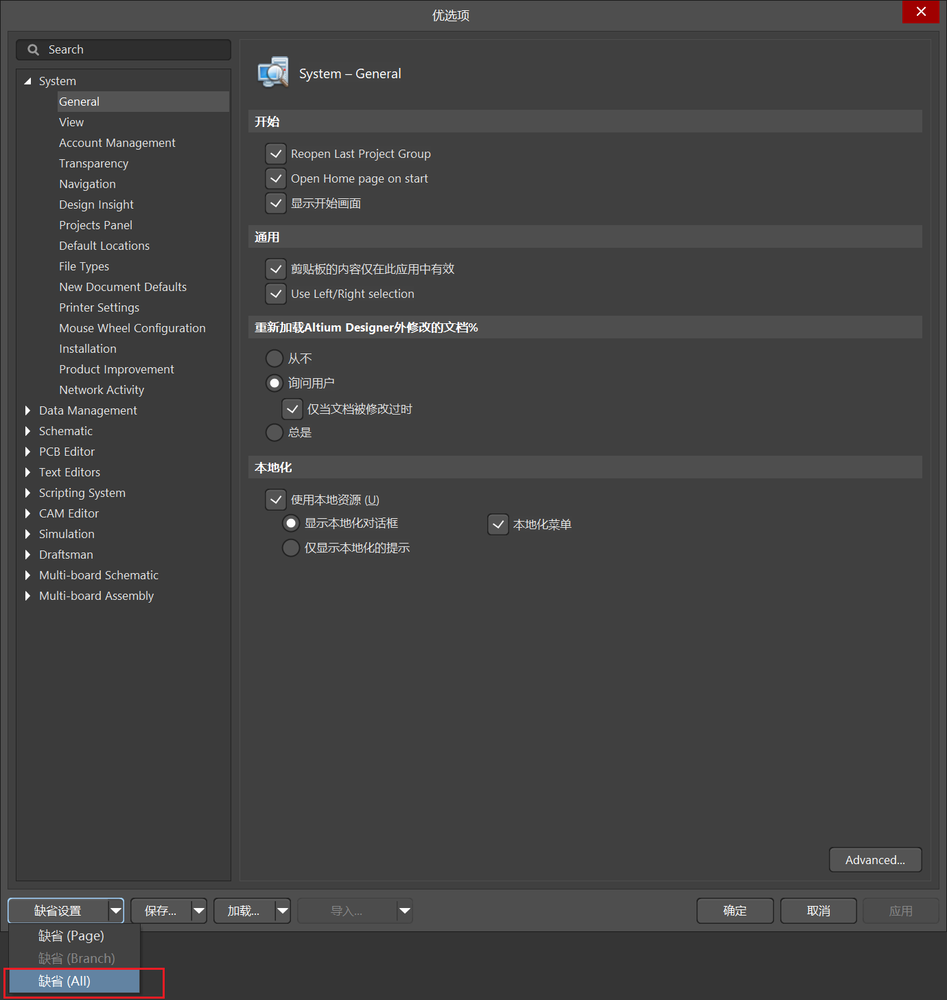Open the Default Locations page
The height and width of the screenshot is (1000, 947).
(104, 246)
